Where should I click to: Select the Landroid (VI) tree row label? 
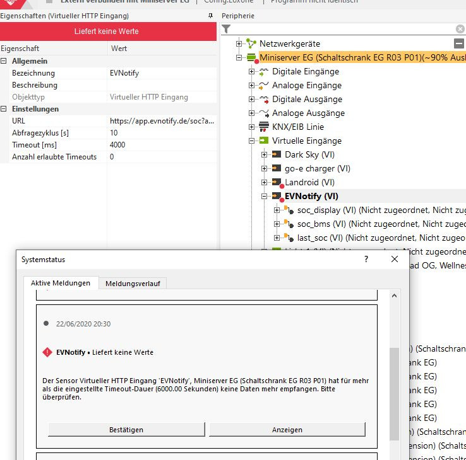point(309,182)
